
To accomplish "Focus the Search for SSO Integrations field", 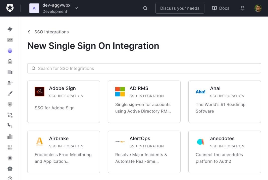I will click(x=144, y=68).
